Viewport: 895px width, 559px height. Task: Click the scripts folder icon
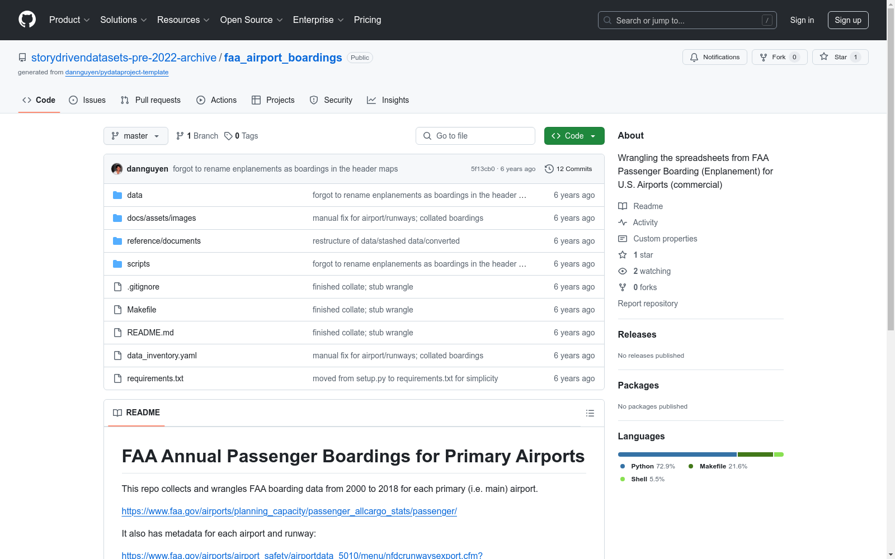[x=117, y=264]
